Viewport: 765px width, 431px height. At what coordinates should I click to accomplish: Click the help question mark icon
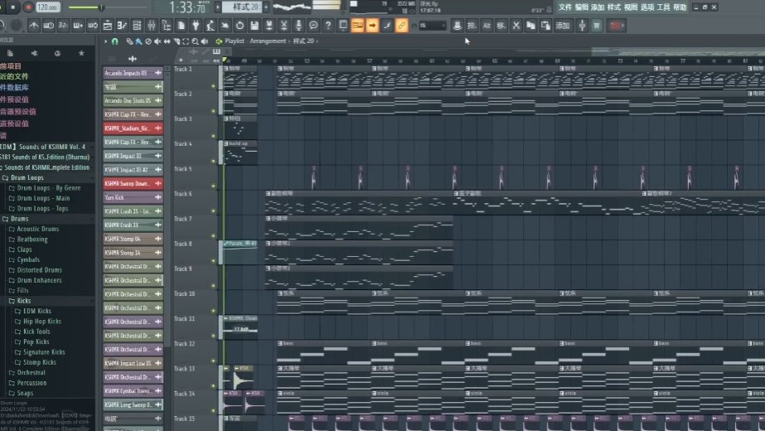[328, 26]
